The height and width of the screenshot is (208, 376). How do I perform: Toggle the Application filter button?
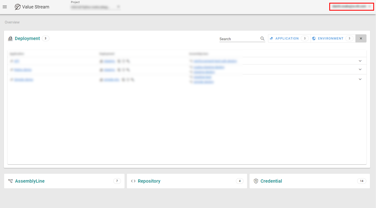(289, 38)
